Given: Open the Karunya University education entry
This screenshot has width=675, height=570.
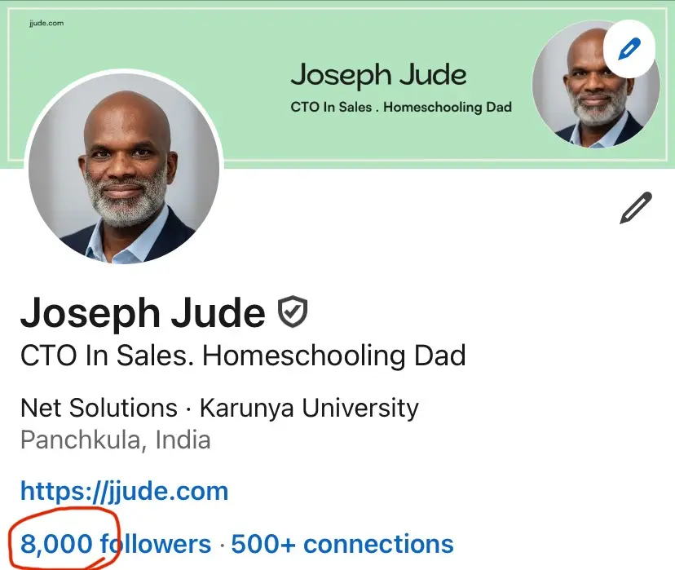Looking at the screenshot, I should click(309, 407).
